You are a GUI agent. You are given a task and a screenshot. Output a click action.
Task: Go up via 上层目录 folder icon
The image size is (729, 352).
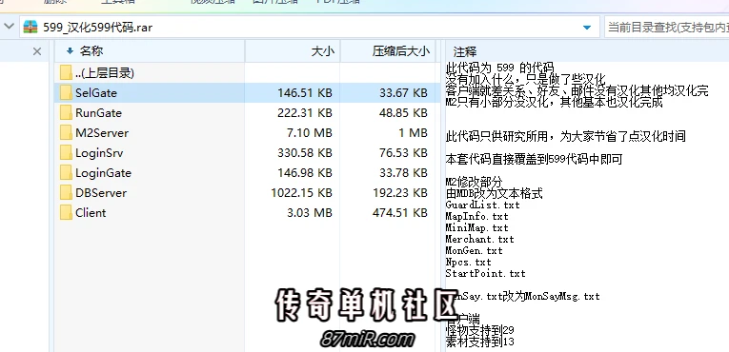pos(67,73)
